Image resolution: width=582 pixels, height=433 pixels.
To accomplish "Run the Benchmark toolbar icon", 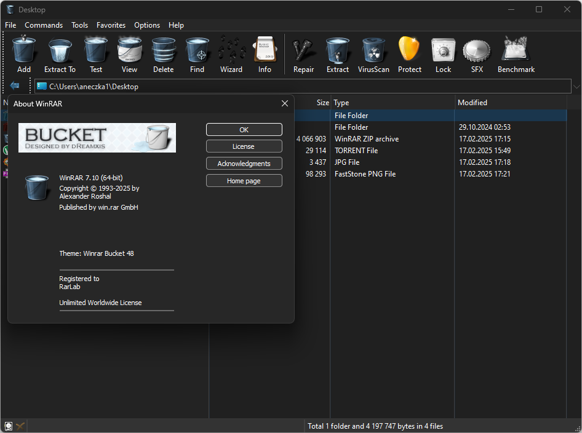I will click(516, 49).
